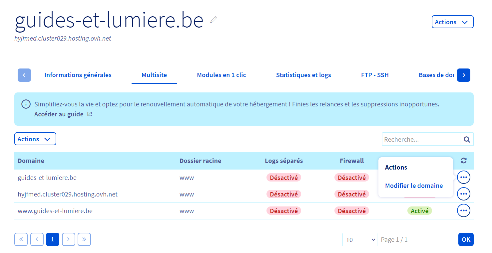The height and width of the screenshot is (253, 492).
Task: Go to the first page of results
Action: [x=21, y=239]
